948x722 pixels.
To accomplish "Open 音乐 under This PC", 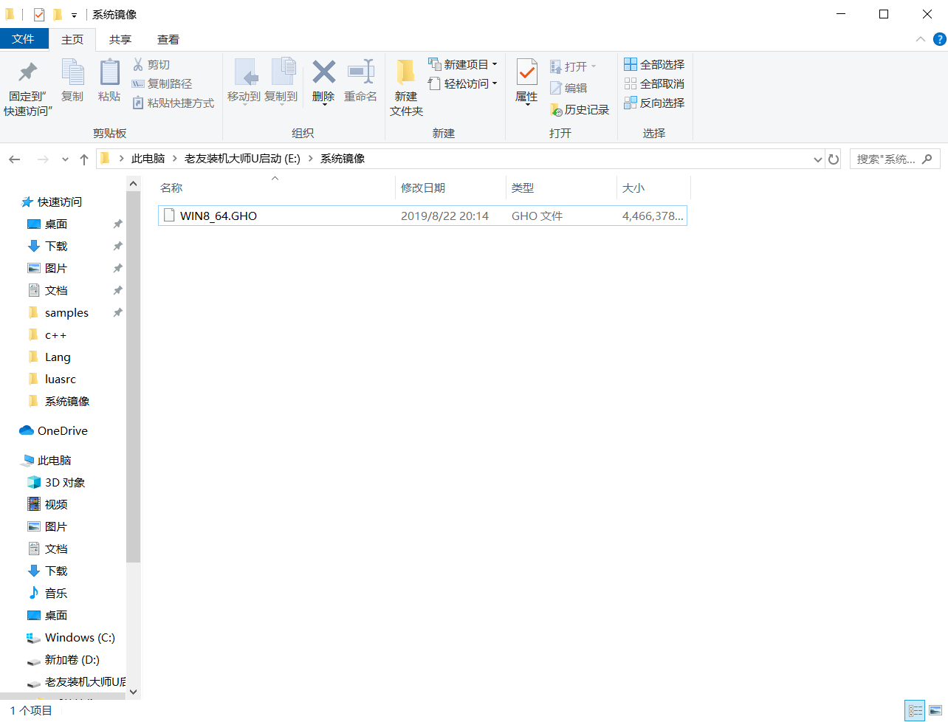I will pos(56,594).
